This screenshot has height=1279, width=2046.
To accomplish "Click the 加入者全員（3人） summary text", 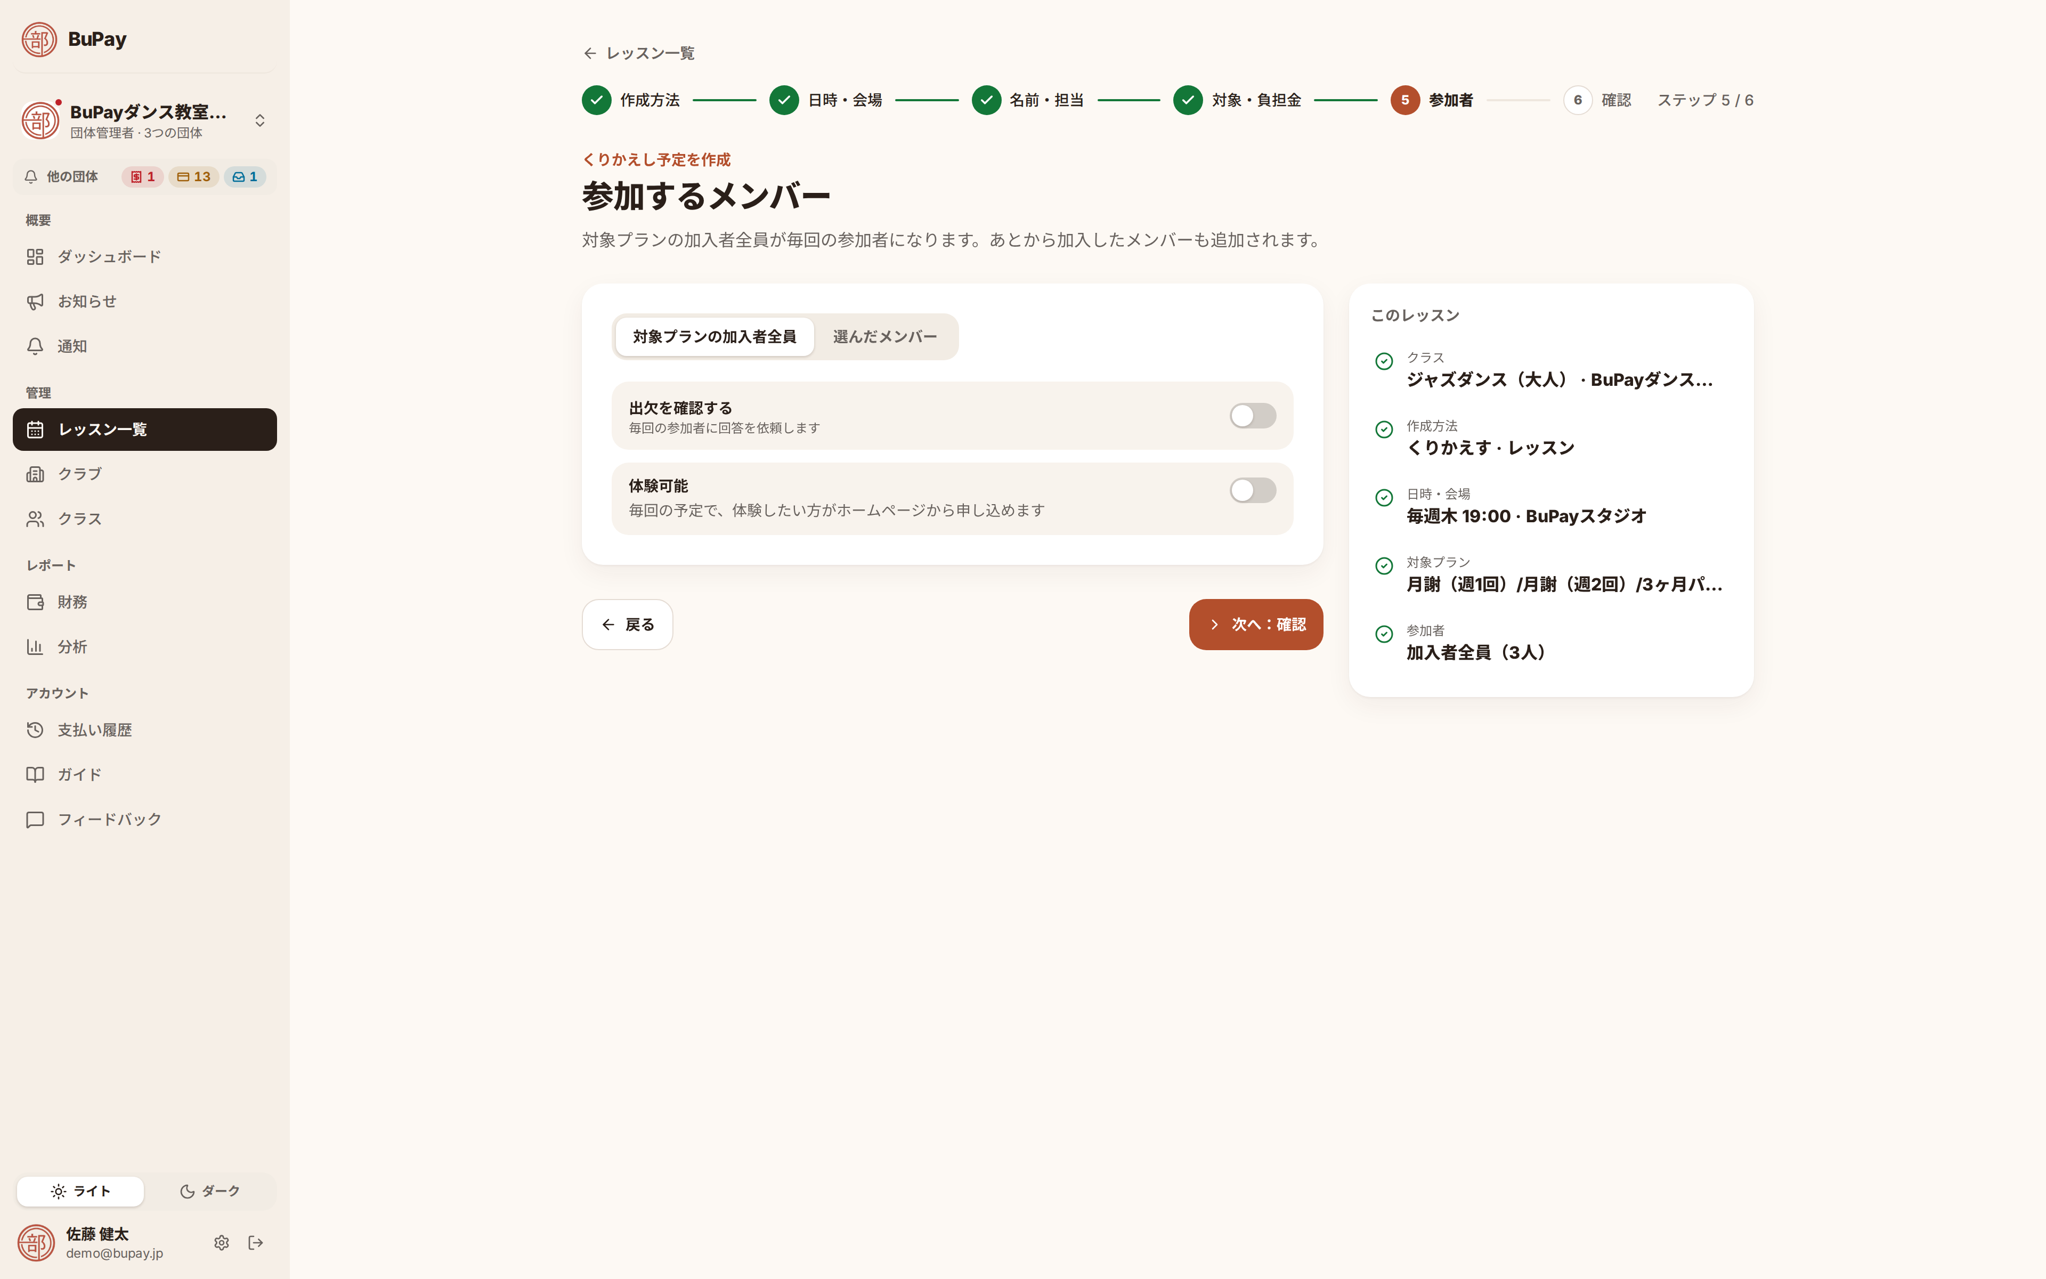I will click(x=1477, y=653).
